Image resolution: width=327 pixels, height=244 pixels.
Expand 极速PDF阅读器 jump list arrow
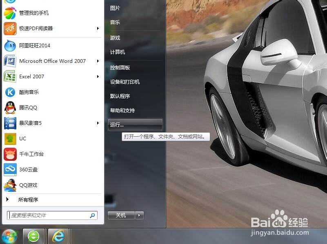pos(98,28)
